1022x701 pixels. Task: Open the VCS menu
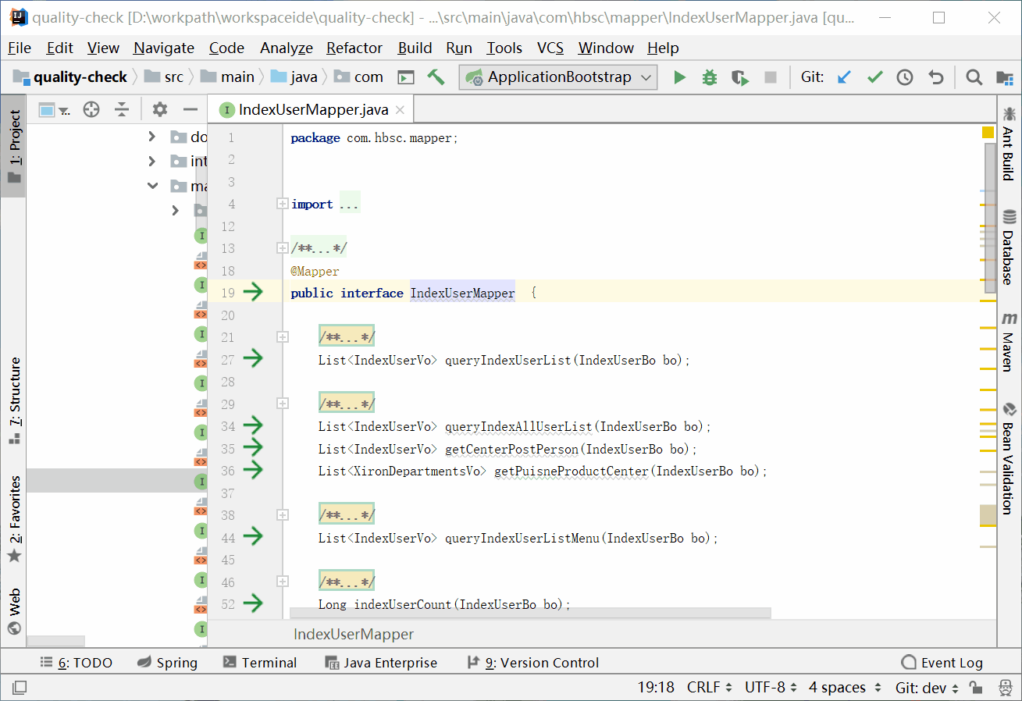(x=550, y=48)
